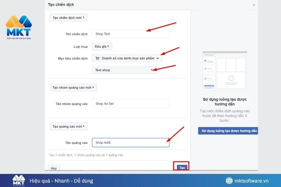The image size is (281, 187).
Task: Close the Tạo chiến dịch dialog
Action: (254, 5)
